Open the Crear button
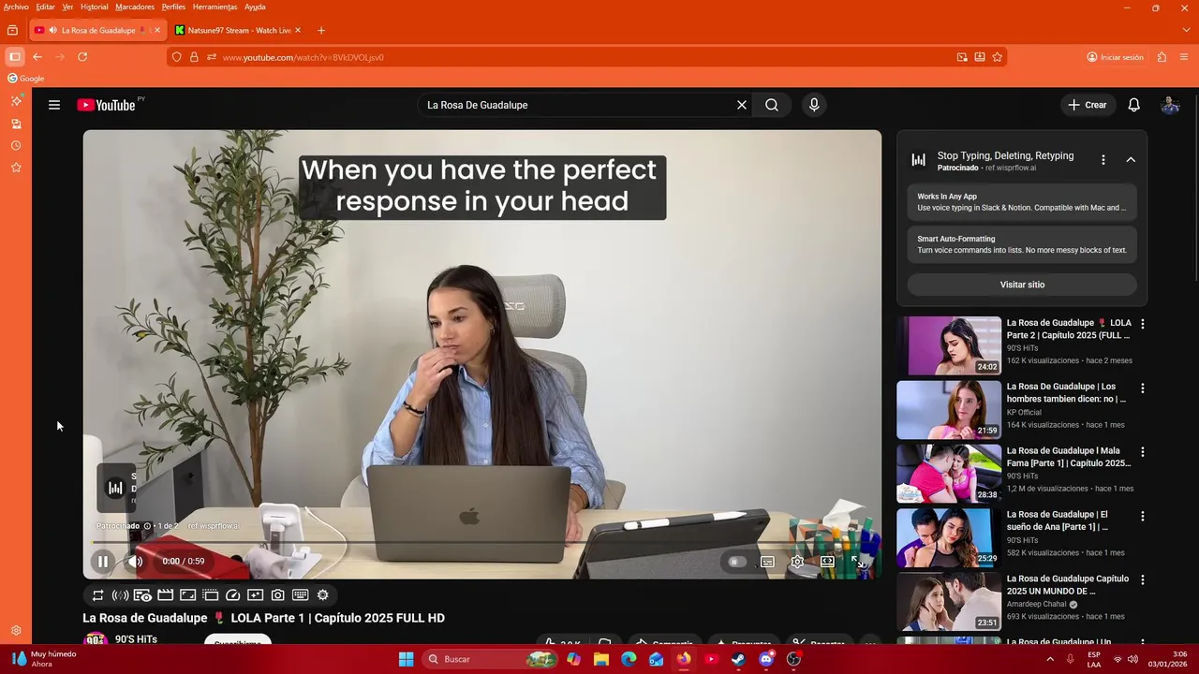 [x=1088, y=105]
